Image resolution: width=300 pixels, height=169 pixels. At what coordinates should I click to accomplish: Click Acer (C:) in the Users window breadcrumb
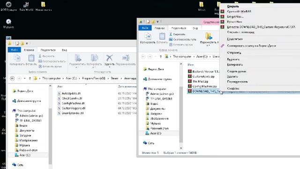pos(202,56)
